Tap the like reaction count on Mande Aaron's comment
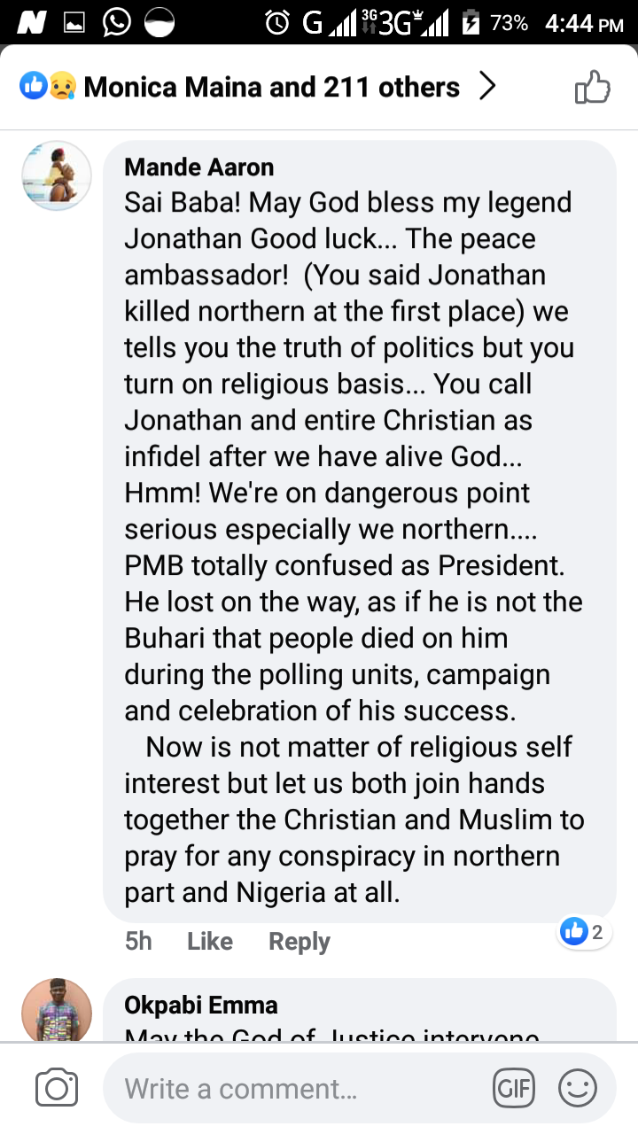Viewport: 638px width, 1134px height. (x=584, y=932)
